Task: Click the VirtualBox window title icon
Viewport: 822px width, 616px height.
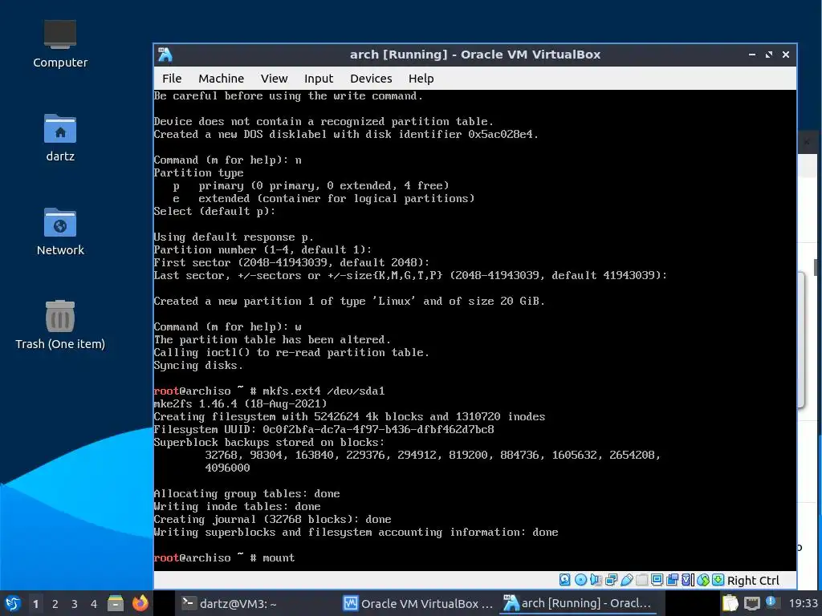Action: (165, 55)
